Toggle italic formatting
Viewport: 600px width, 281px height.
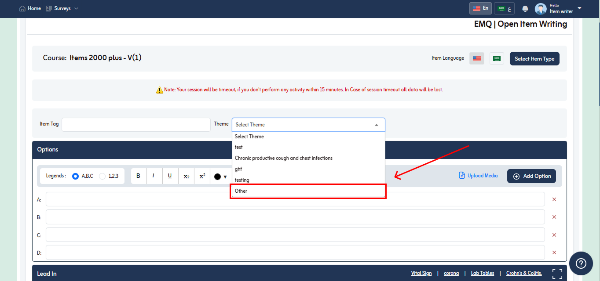tap(154, 176)
